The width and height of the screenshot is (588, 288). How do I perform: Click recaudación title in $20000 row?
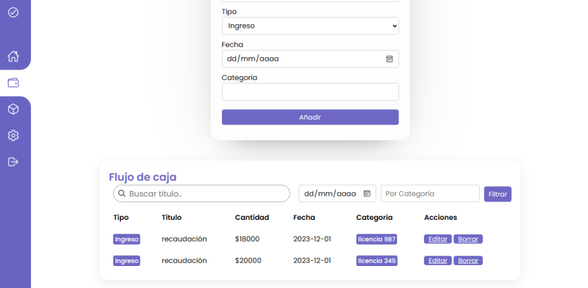click(x=184, y=261)
